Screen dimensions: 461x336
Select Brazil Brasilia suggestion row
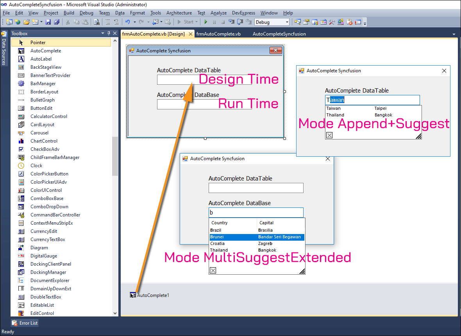coord(257,230)
